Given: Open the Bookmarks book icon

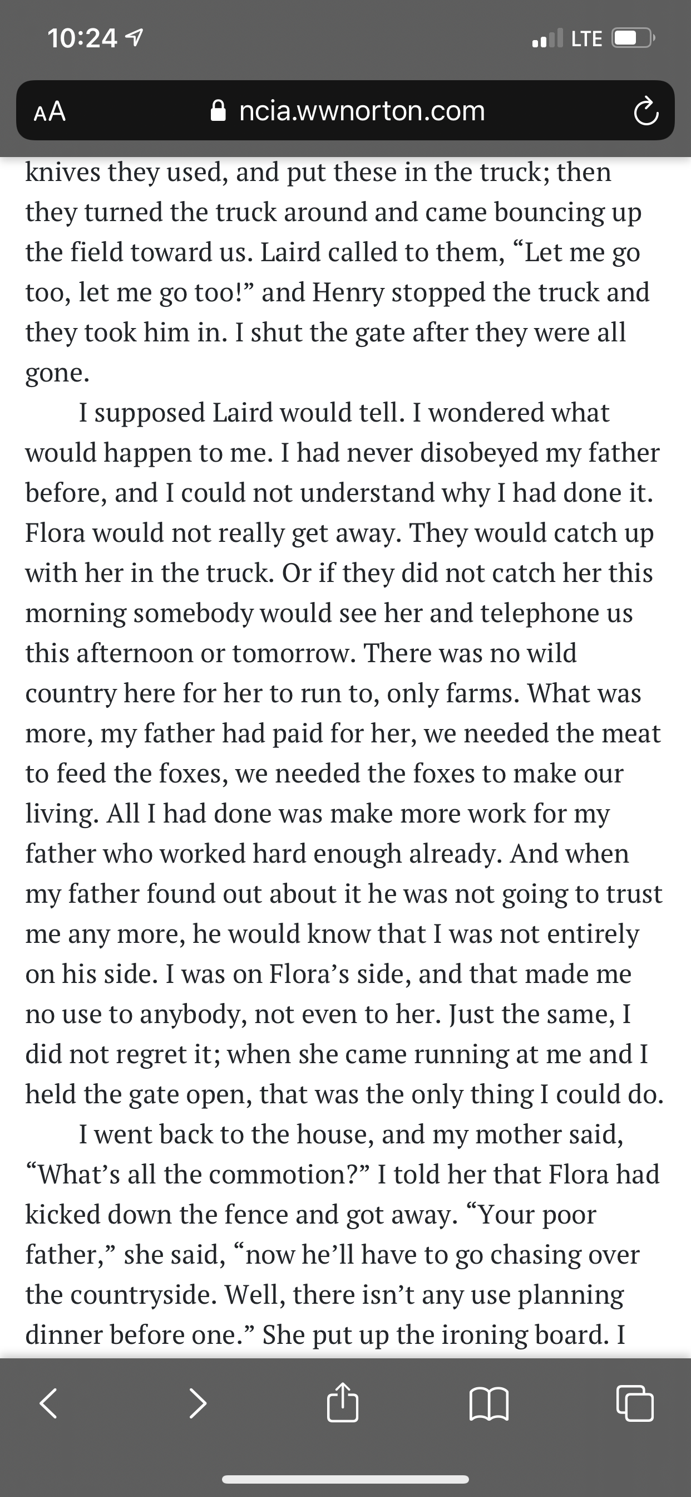Looking at the screenshot, I should point(489,1403).
